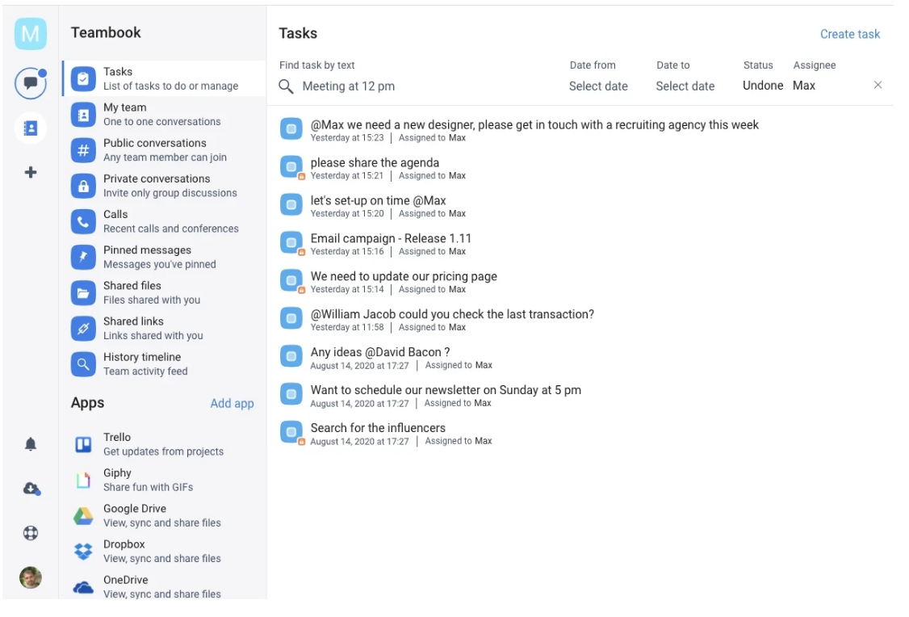Click the chat bubble messages icon
This screenshot has width=909, height=617.
click(x=30, y=82)
